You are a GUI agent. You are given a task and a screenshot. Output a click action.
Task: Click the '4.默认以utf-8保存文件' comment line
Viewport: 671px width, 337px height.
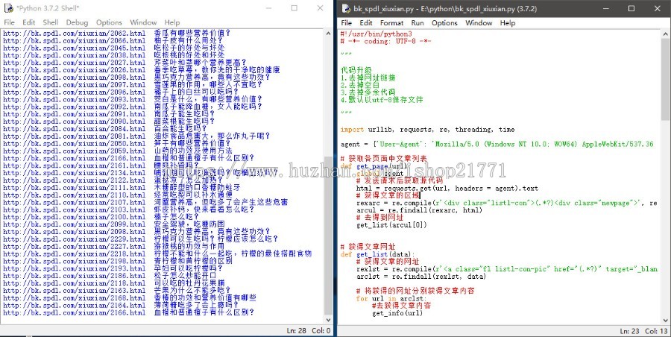(x=382, y=100)
